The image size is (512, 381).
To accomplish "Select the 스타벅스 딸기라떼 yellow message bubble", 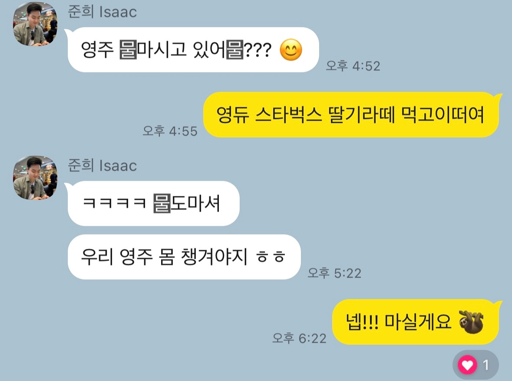I will pyautogui.click(x=351, y=115).
